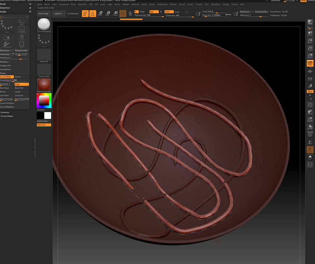The image size is (315, 264).
Task: Click the AAHalf icon
Action: 310,56
